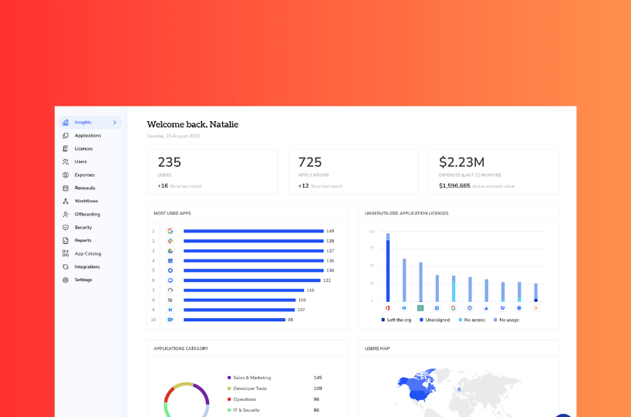The width and height of the screenshot is (631, 417).
Task: Click the Licenses sidebar icon
Action: coord(66,149)
